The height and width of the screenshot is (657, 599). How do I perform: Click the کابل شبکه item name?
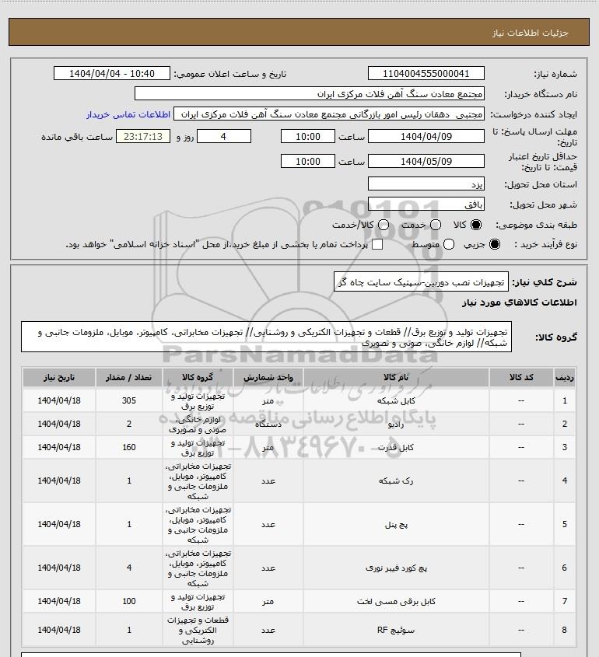pyautogui.click(x=396, y=401)
